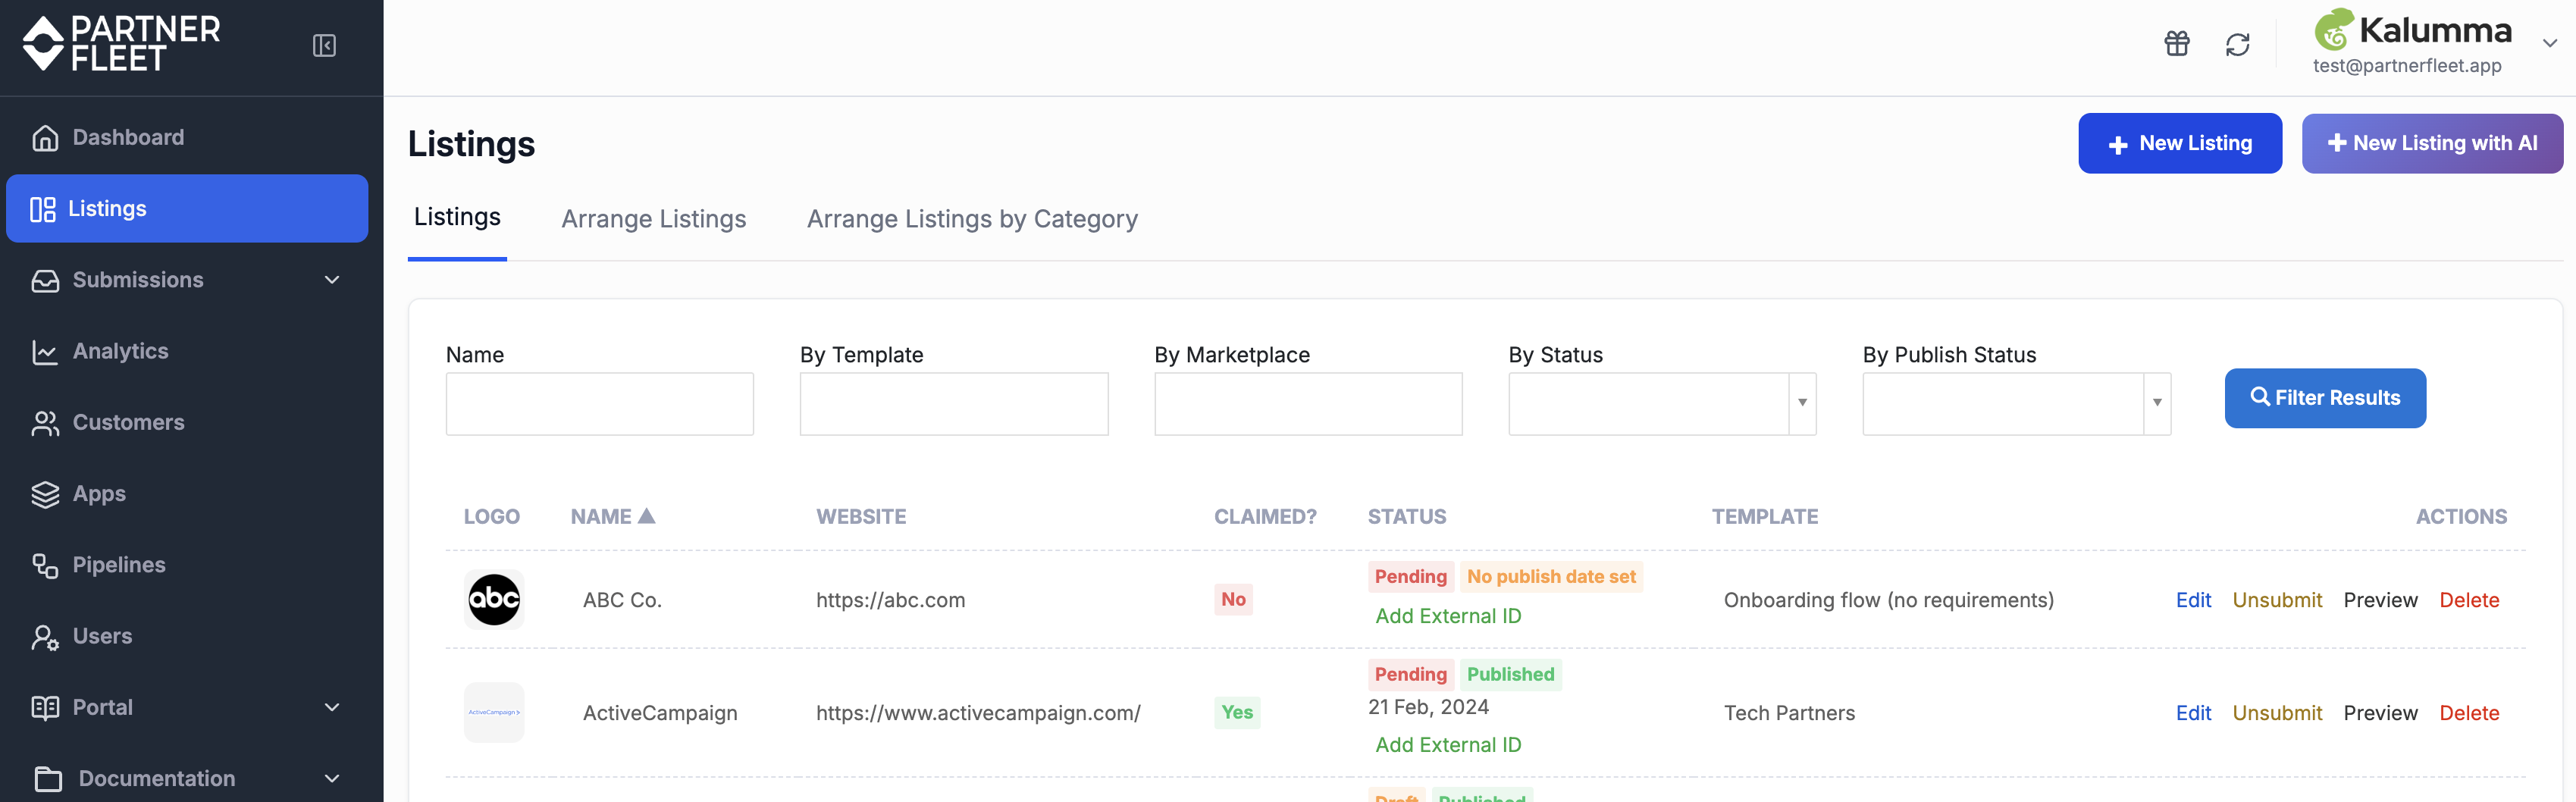Click the activecampaign.com website text
This screenshot has width=2576, height=802.
coord(978,713)
